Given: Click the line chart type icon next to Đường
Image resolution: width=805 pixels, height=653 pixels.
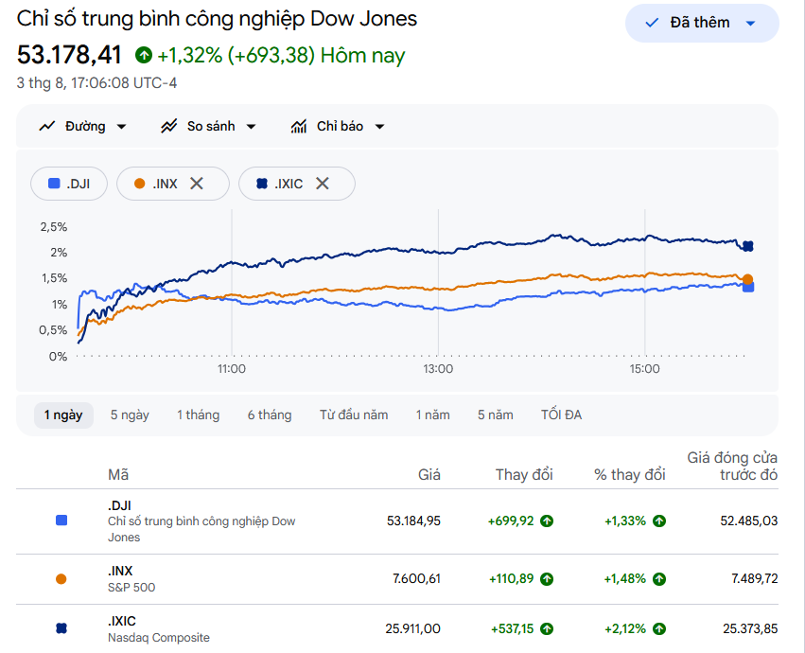Looking at the screenshot, I should click(x=47, y=126).
